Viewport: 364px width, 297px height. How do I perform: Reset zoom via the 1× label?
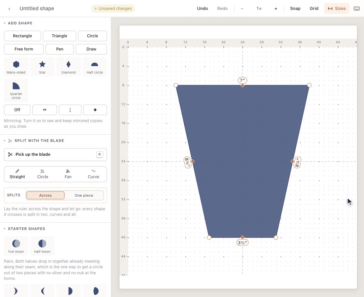[x=259, y=9]
